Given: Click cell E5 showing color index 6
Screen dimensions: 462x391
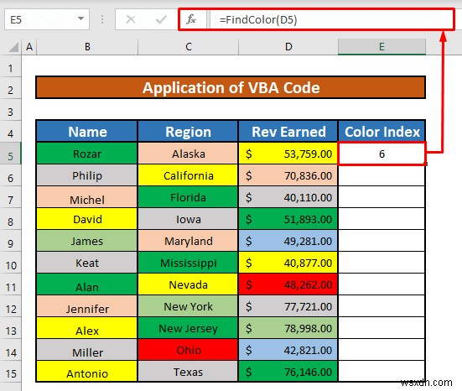Looking at the screenshot, I should coord(382,154).
